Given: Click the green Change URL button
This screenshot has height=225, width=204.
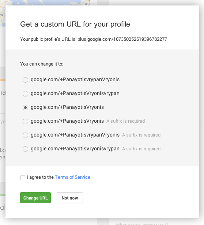Looking at the screenshot, I should (x=35, y=198).
